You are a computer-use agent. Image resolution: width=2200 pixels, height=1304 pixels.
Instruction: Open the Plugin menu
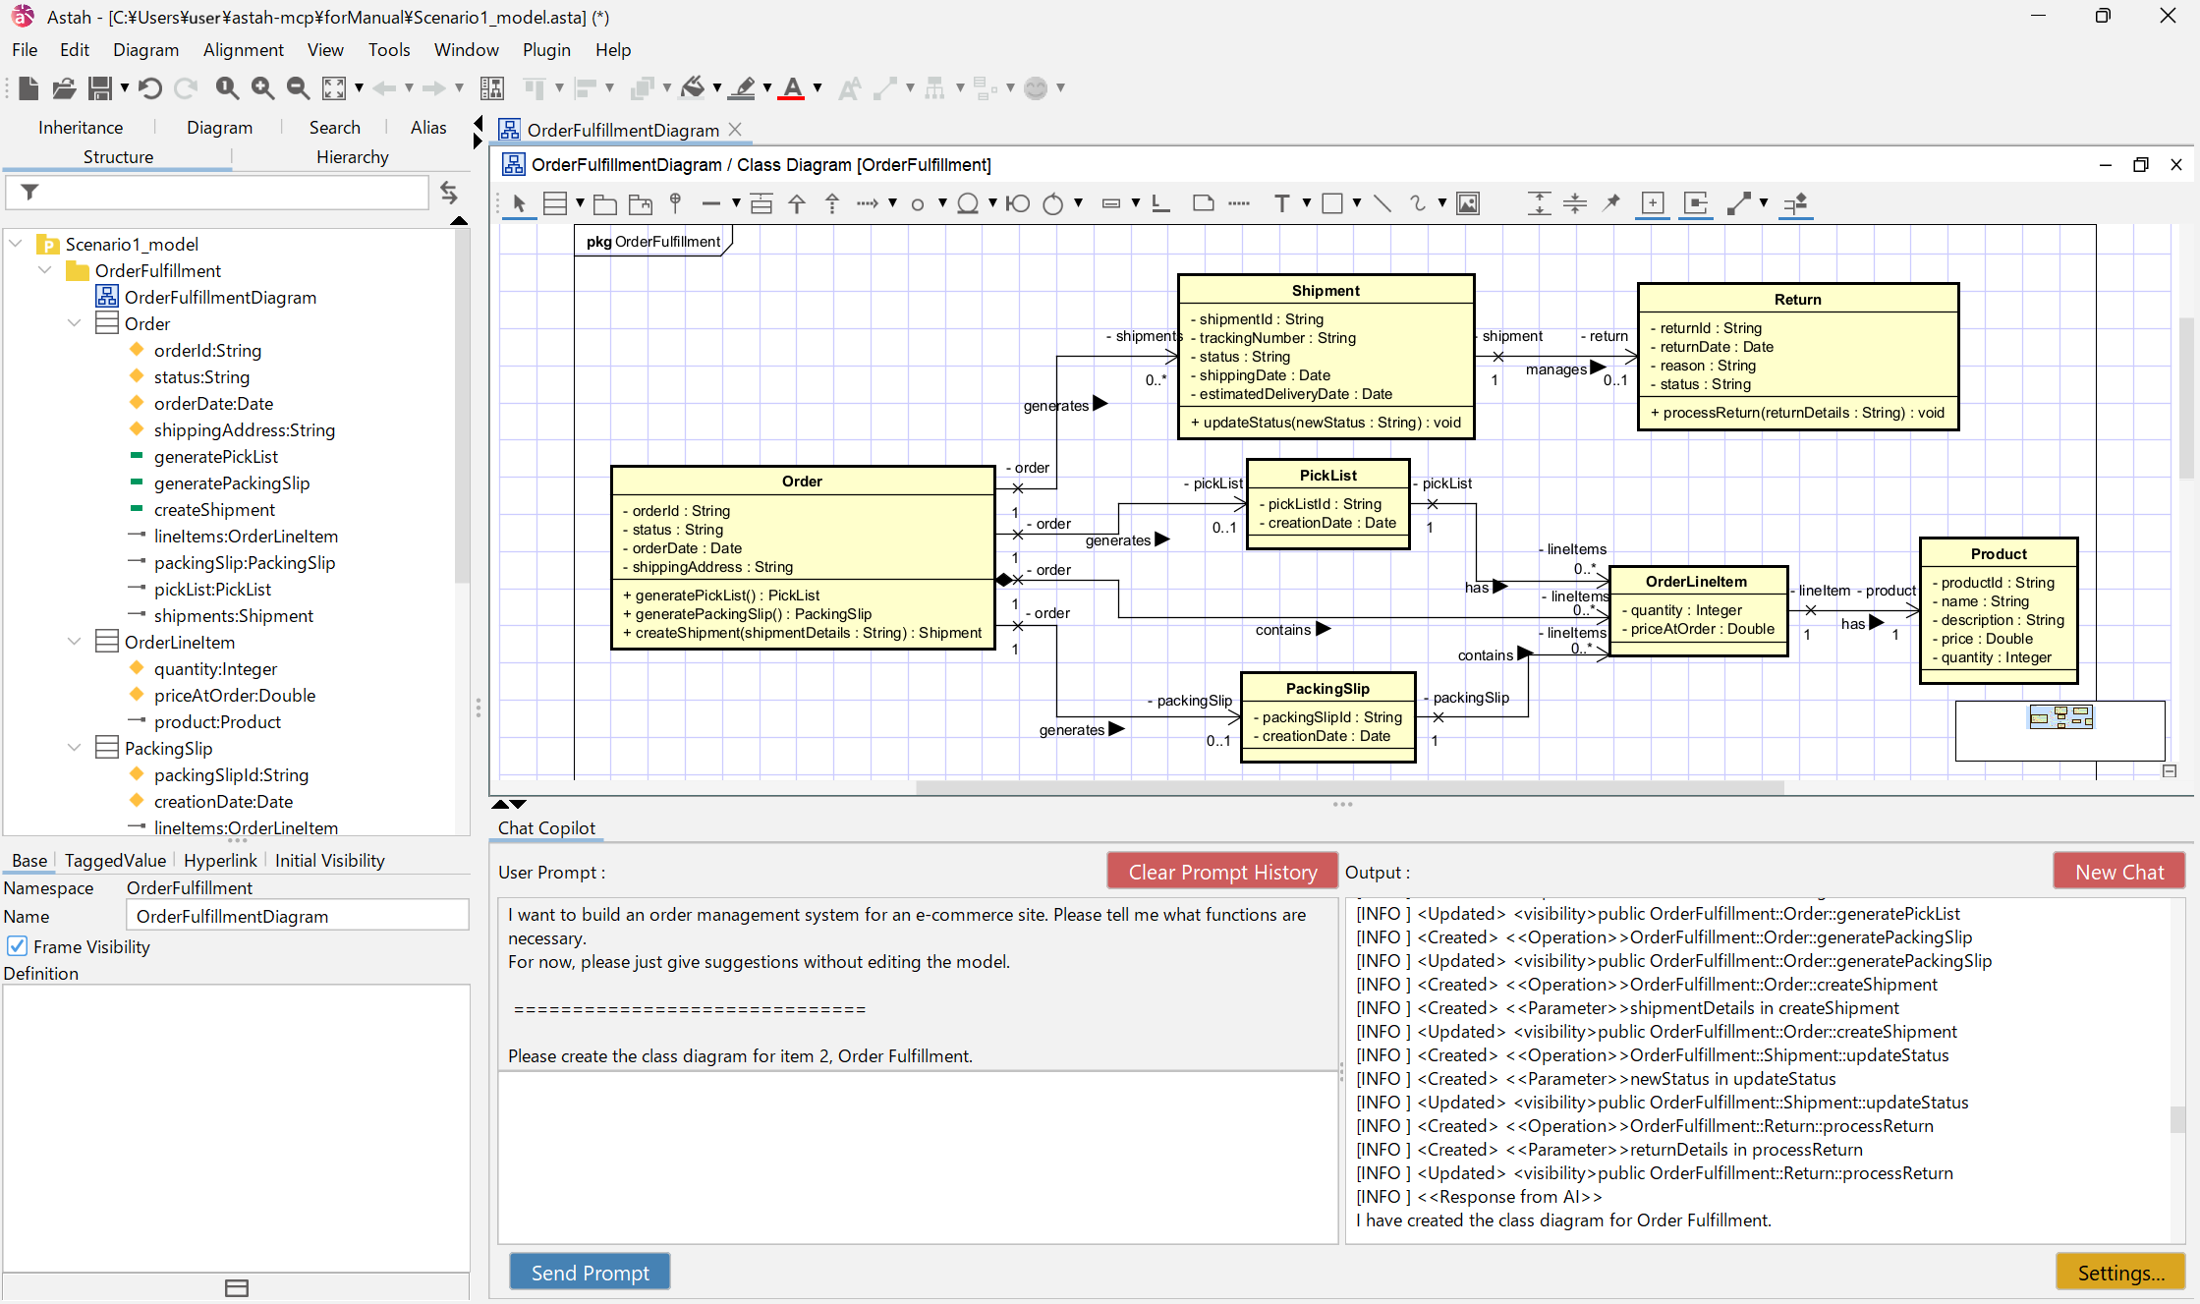(546, 49)
